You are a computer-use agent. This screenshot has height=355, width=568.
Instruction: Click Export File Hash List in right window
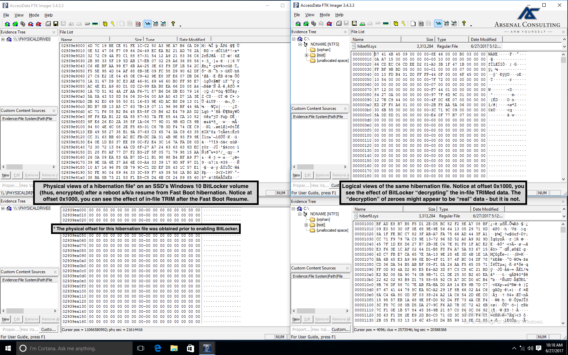421,24
